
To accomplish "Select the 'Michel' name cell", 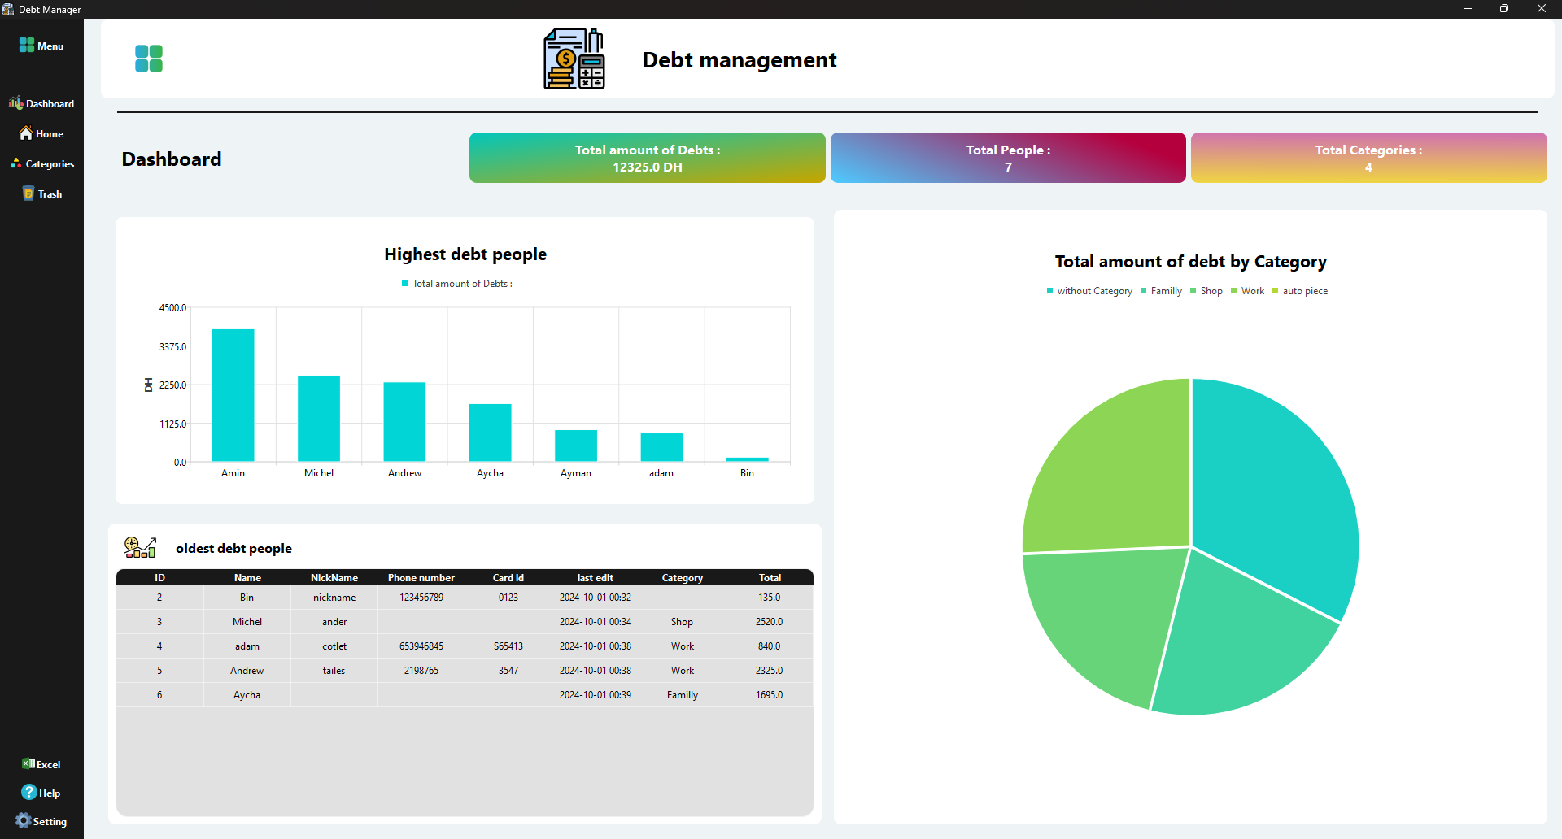I will coord(247,622).
